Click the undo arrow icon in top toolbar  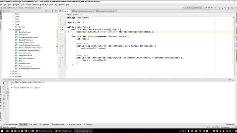point(228,8)
